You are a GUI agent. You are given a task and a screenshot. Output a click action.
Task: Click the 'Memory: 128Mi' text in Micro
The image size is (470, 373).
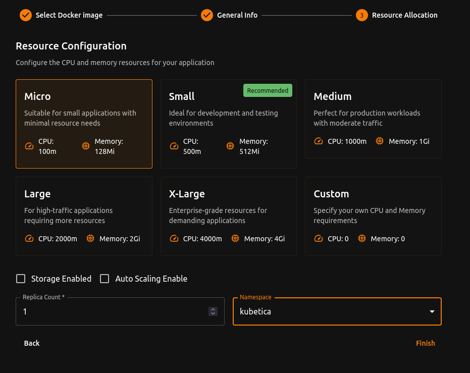click(x=109, y=146)
